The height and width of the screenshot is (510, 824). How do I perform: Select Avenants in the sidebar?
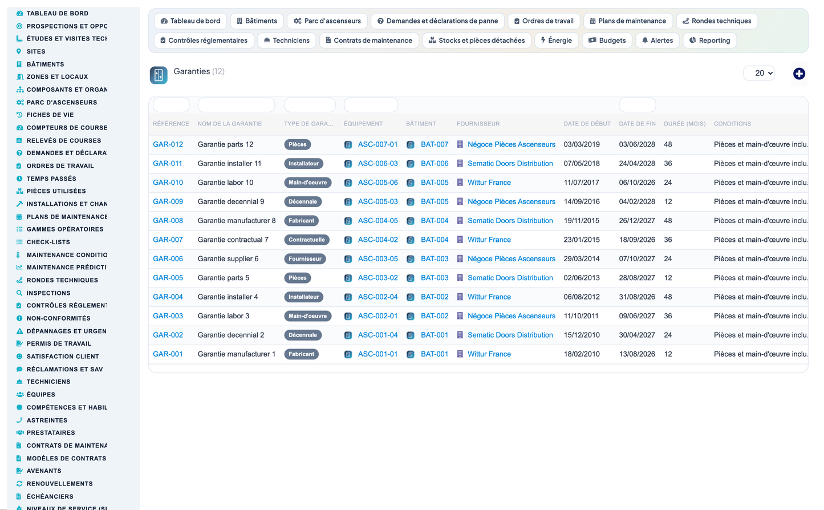click(44, 471)
